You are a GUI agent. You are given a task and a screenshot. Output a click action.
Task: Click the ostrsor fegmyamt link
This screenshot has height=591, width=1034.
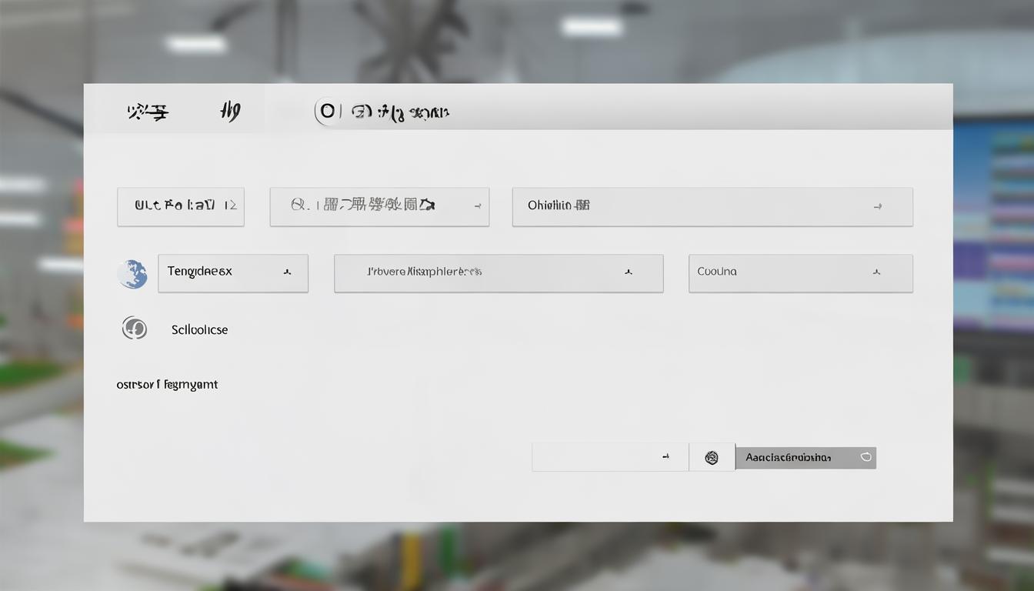(x=167, y=383)
